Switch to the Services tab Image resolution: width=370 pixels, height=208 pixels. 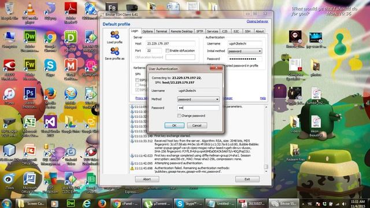point(212,31)
